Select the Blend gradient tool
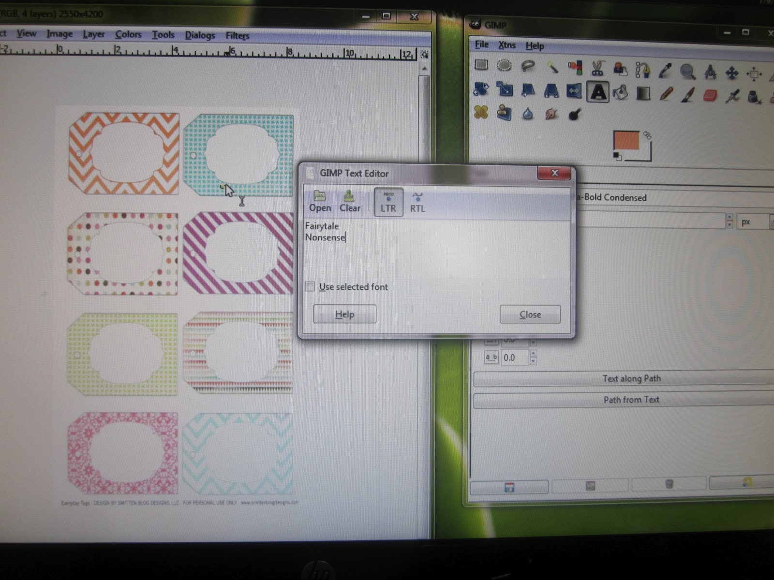774x580 pixels. pos(643,93)
